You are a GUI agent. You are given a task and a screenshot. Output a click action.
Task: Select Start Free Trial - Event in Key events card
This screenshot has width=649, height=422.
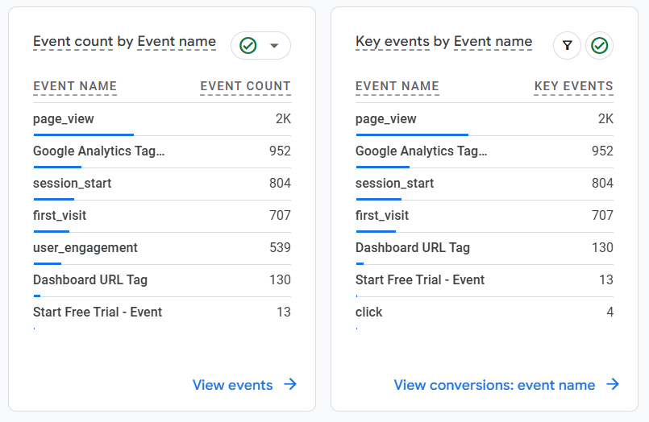tap(485, 280)
